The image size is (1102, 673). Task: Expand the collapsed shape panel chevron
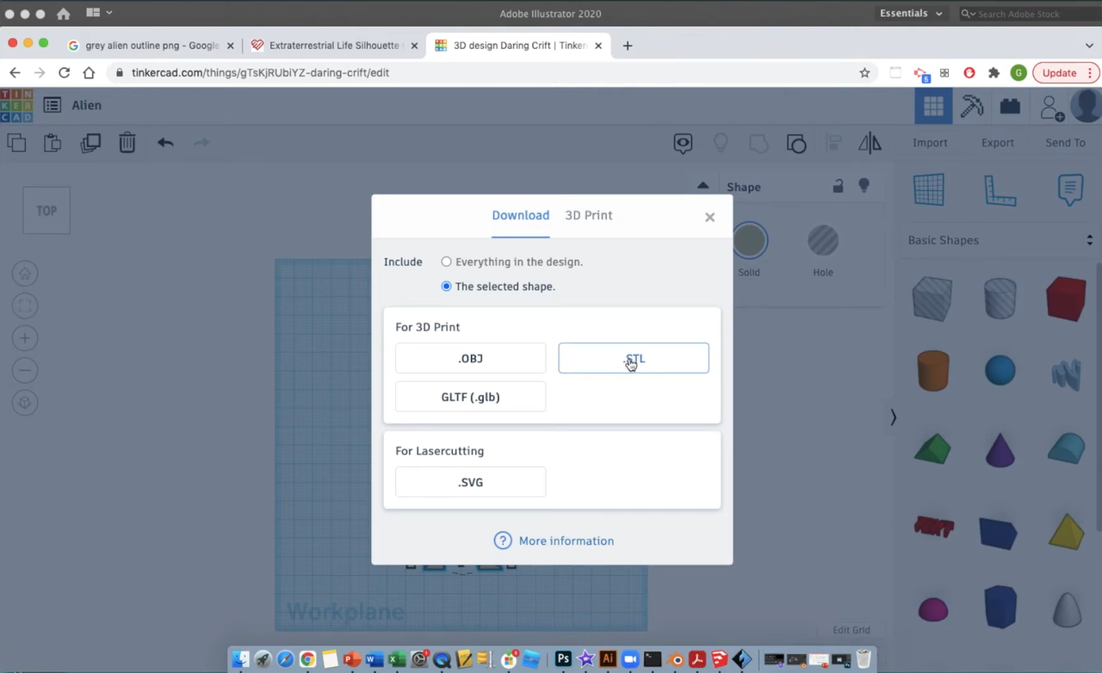point(893,417)
